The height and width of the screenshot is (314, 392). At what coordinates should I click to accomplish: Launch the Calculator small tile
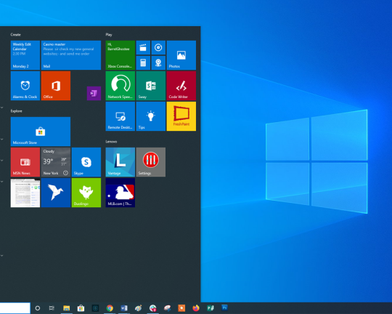point(143,63)
